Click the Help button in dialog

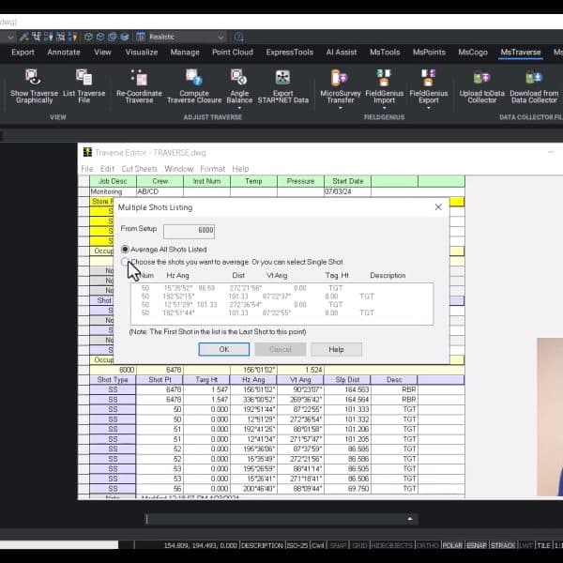click(336, 349)
